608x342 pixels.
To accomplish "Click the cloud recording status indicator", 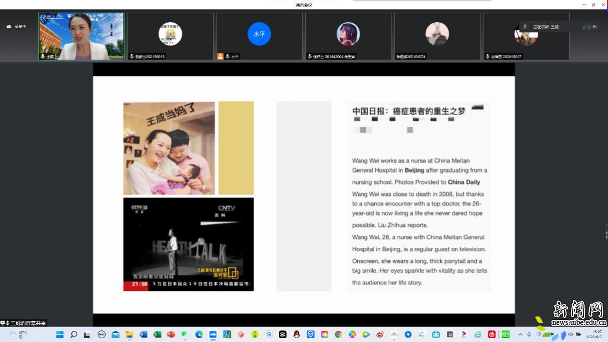I will pyautogui.click(x=16, y=27).
